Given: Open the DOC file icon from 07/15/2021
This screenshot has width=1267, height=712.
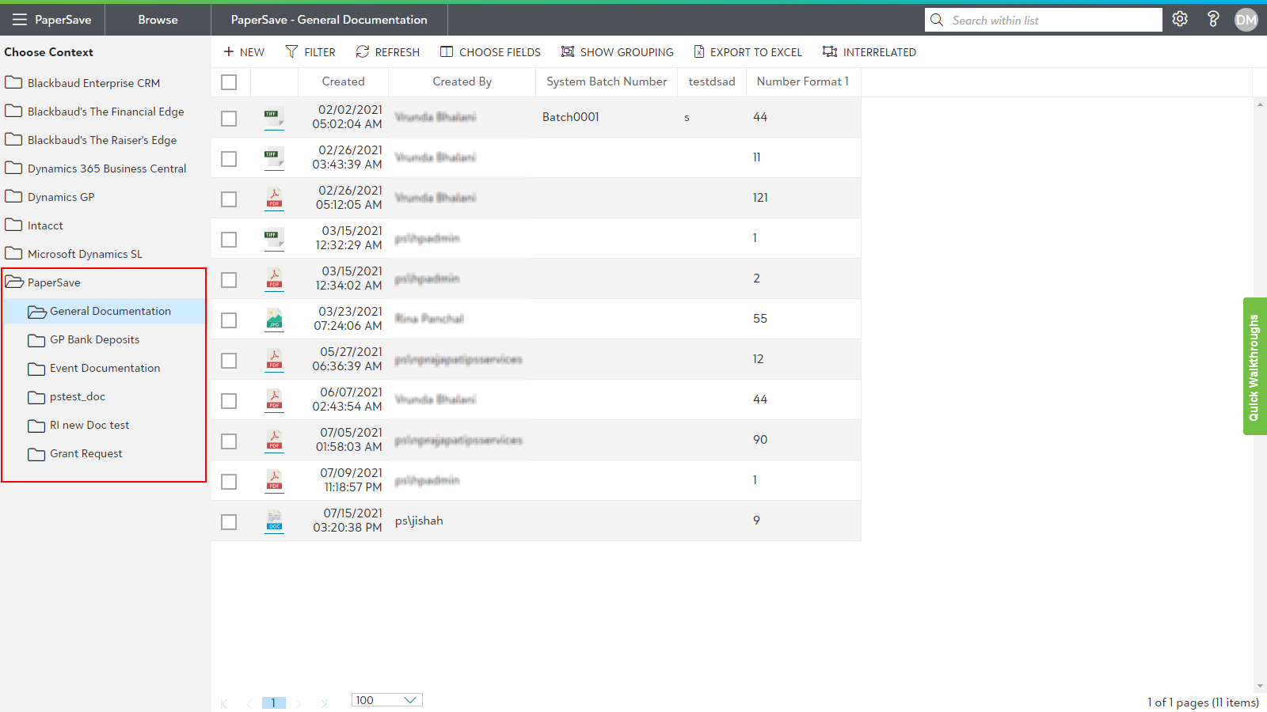Looking at the screenshot, I should click(274, 521).
